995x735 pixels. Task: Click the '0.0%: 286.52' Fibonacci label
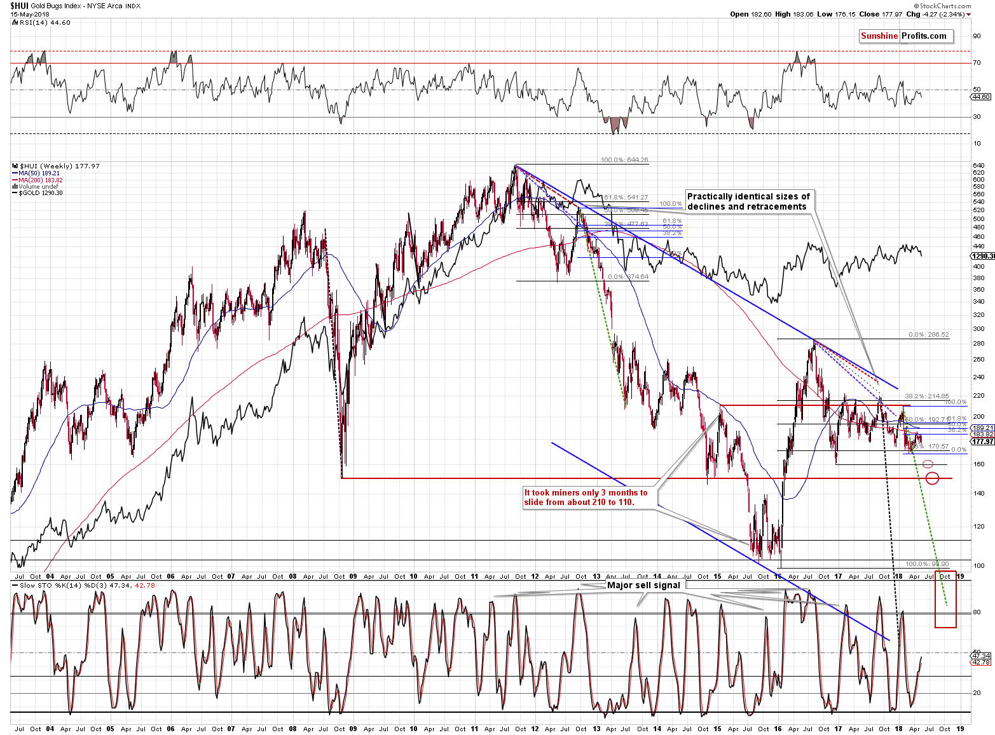[x=928, y=335]
